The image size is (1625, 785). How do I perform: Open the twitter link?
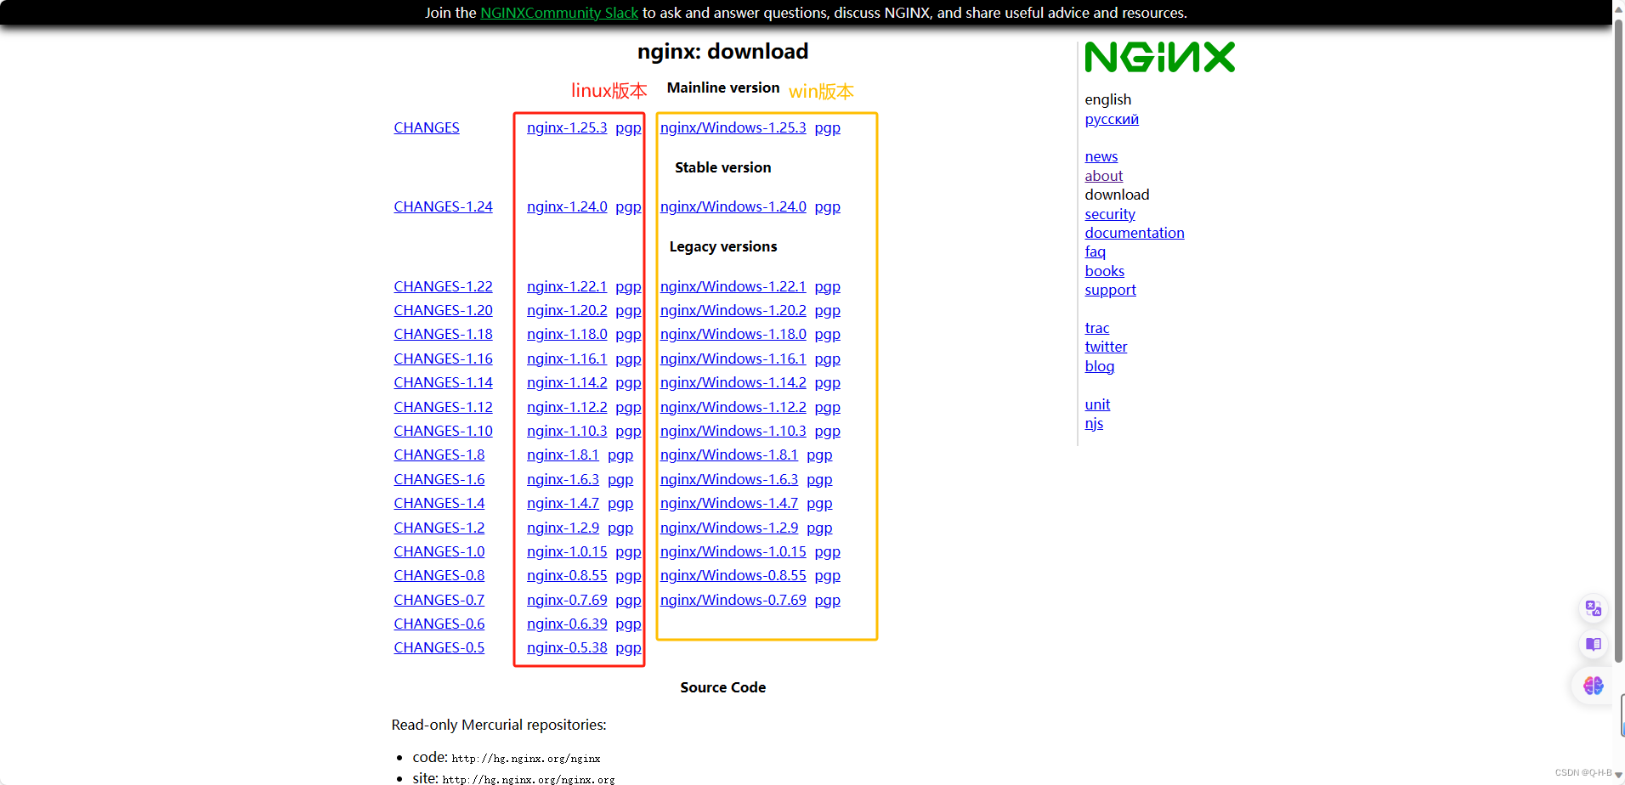(x=1105, y=347)
